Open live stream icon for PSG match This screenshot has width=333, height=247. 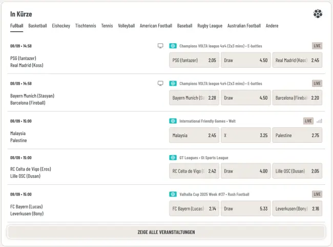(x=160, y=46)
